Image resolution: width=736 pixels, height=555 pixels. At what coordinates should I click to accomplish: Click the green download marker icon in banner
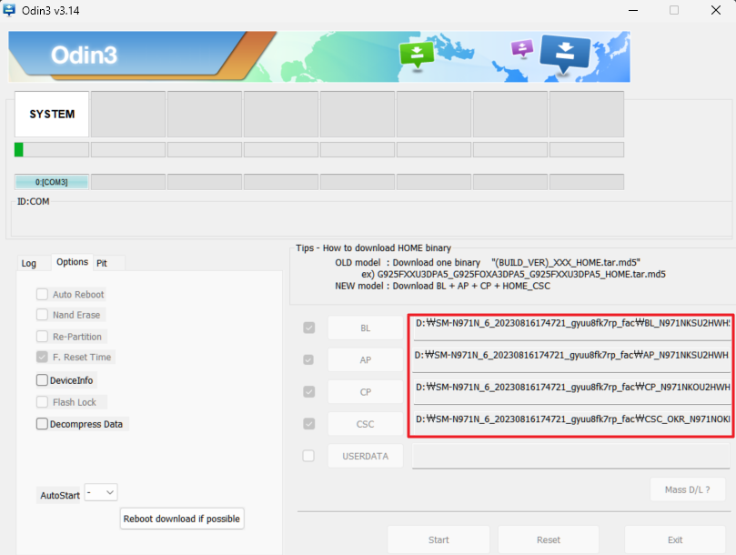tap(417, 55)
